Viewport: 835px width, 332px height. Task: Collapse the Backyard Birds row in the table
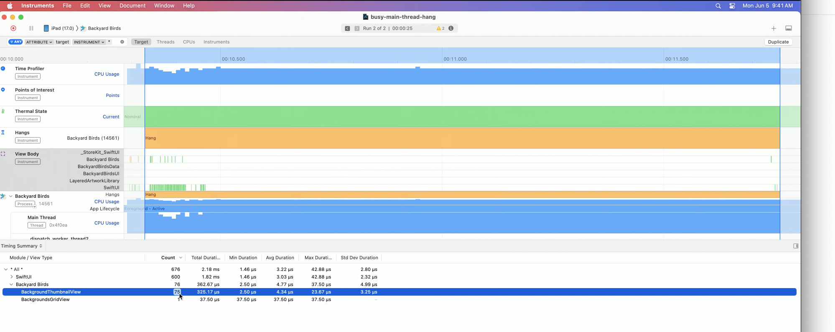click(12, 284)
